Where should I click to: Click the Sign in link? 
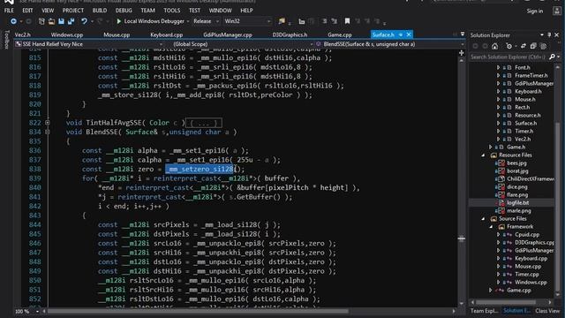(535, 11)
